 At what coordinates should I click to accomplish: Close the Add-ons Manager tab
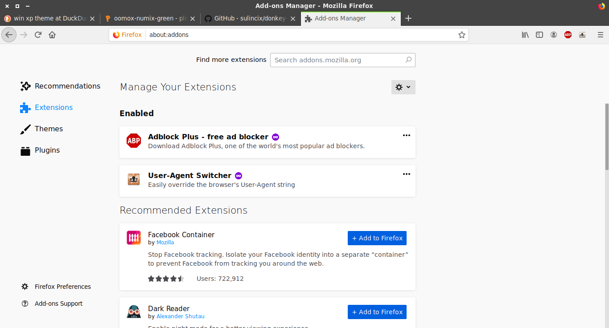click(393, 19)
